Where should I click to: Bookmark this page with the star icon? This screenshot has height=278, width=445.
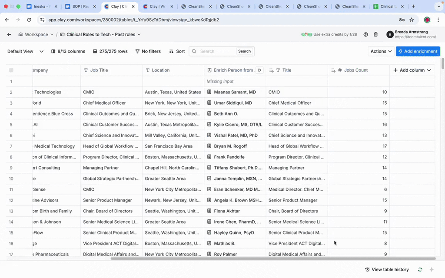[x=412, y=20]
